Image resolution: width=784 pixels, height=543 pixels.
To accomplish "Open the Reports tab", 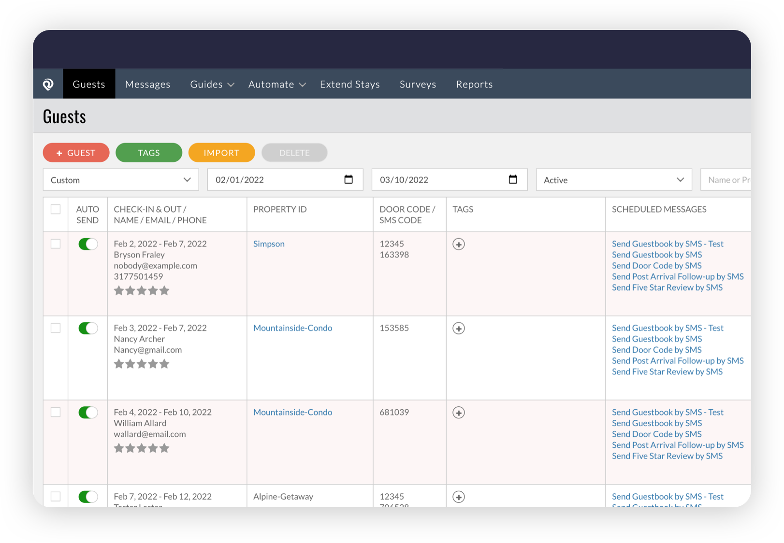I will coord(475,85).
